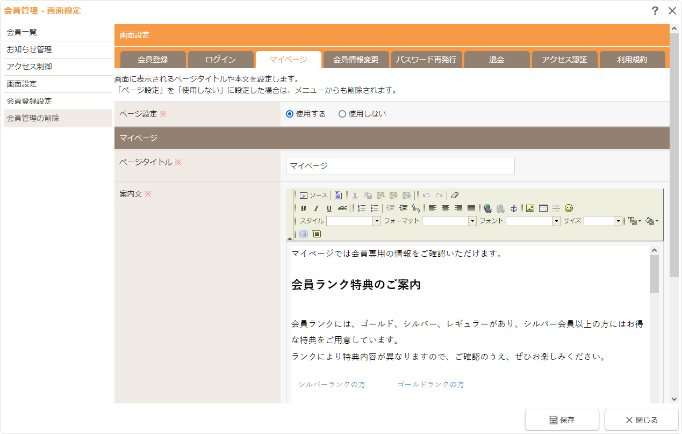
Task: Open 会員登録設定 in the sidebar
Action: [x=30, y=101]
